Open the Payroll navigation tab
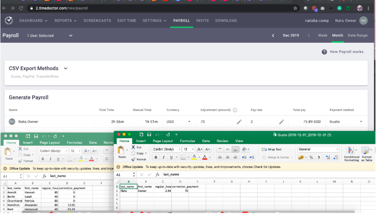This screenshot has height=214, width=376. click(x=182, y=21)
